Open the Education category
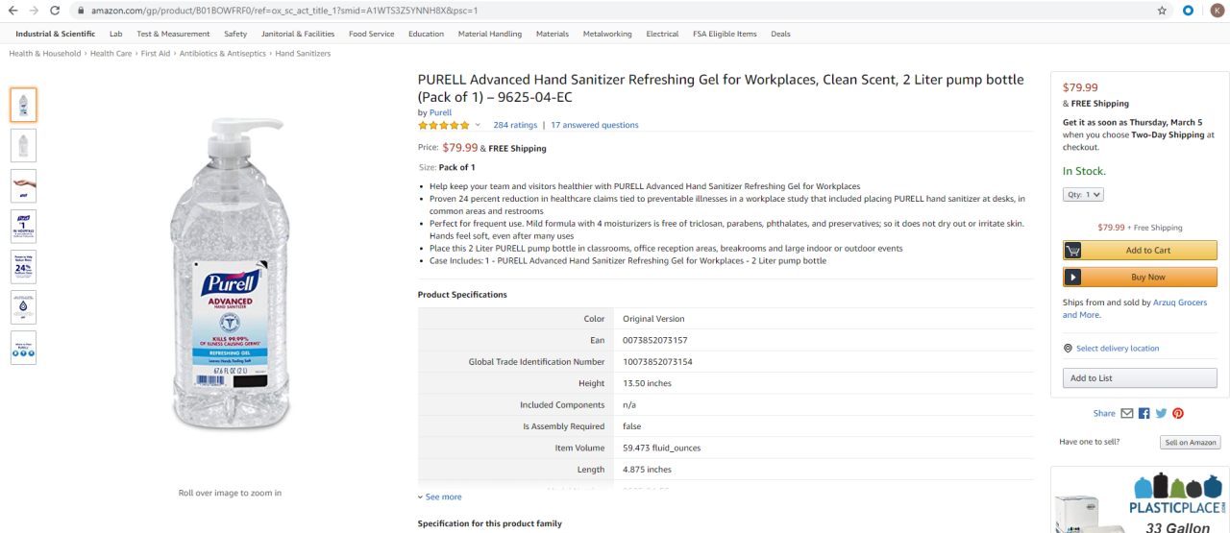Viewport: 1230px width, 533px height. pyautogui.click(x=426, y=34)
